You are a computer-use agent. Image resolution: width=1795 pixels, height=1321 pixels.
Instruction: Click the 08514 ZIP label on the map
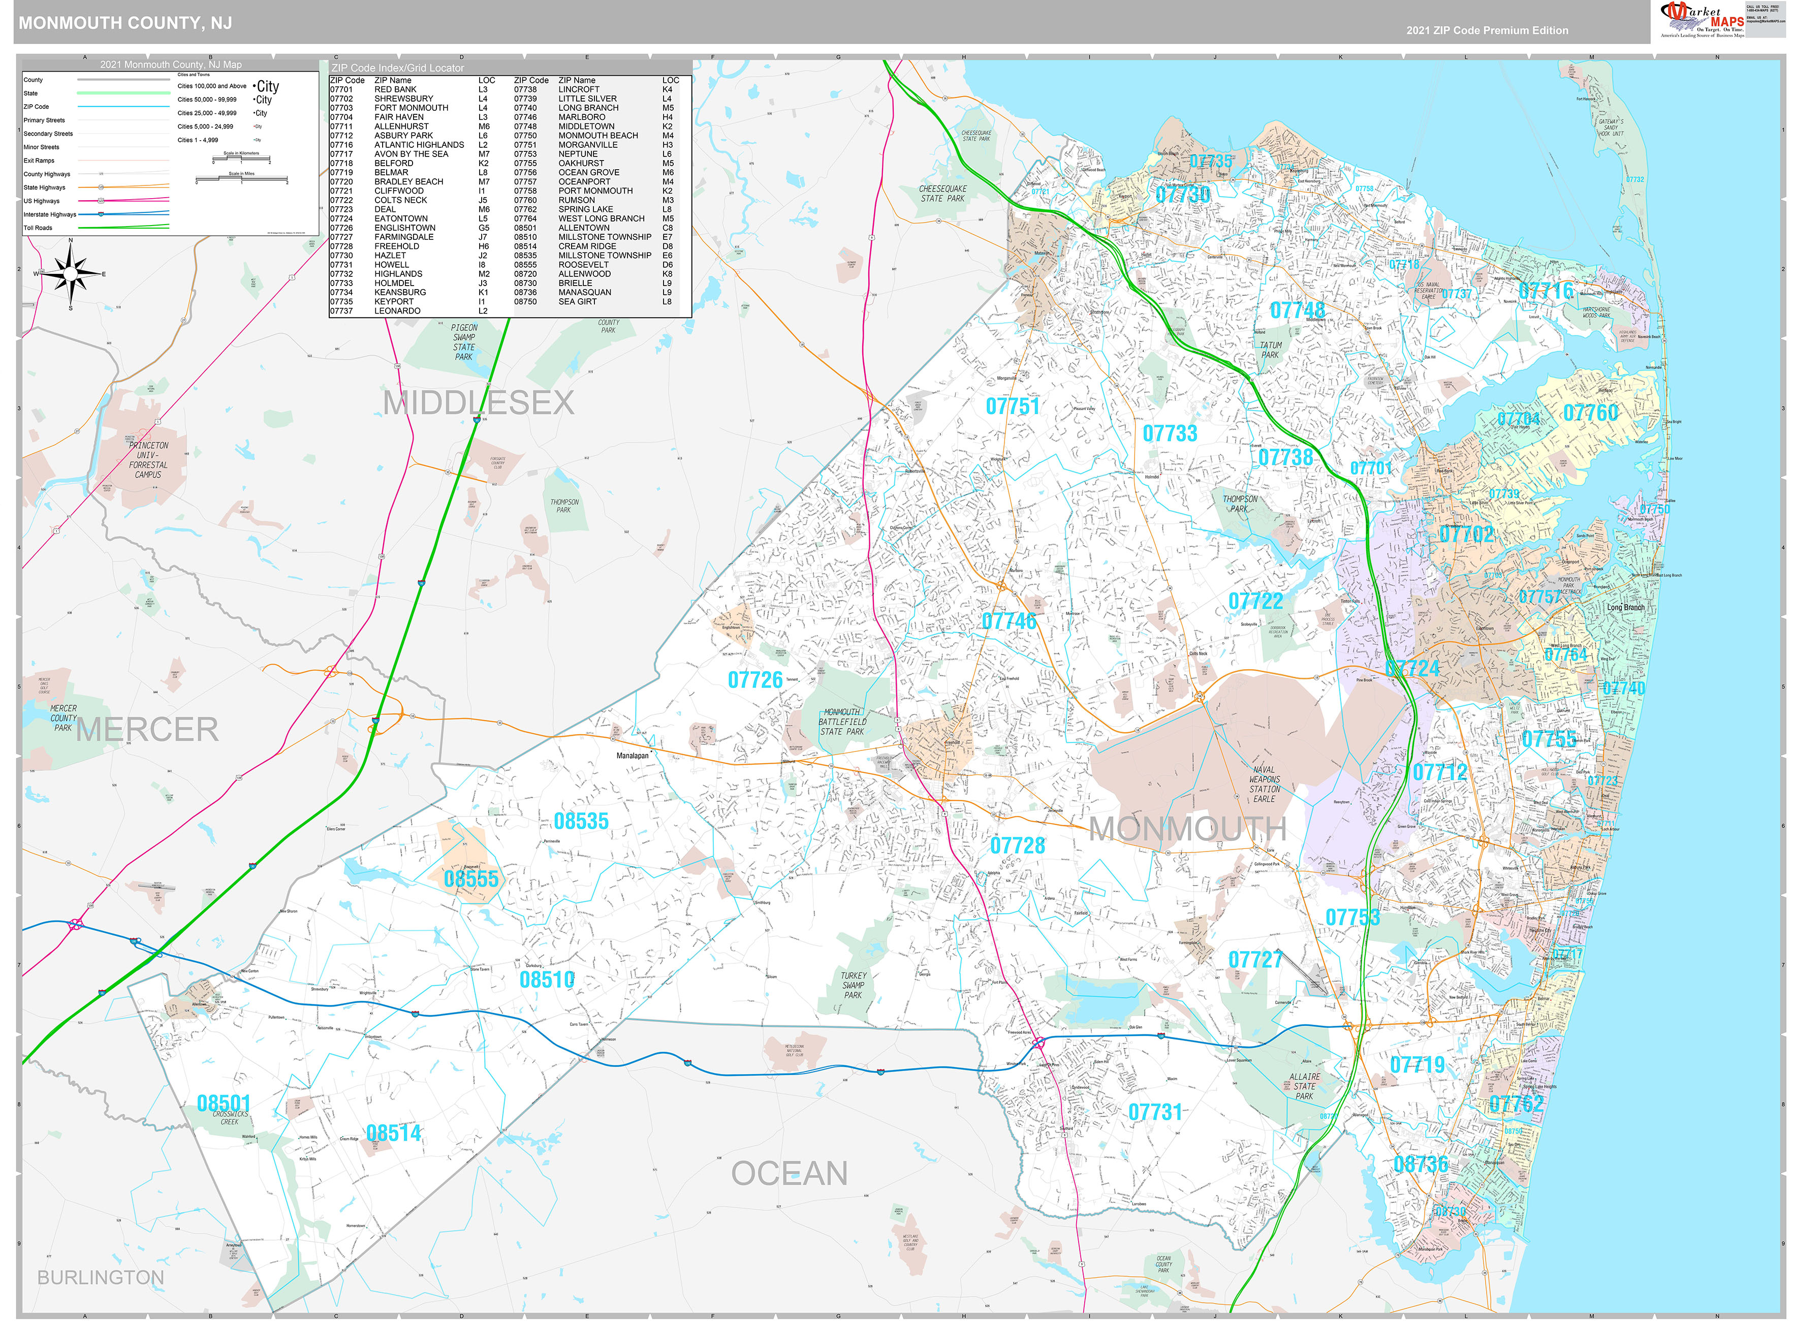coord(393,1133)
